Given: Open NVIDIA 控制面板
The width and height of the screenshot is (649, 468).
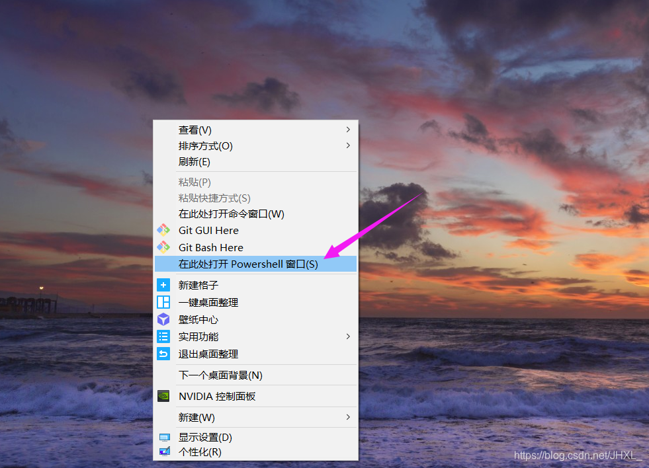Looking at the screenshot, I should (255, 396).
